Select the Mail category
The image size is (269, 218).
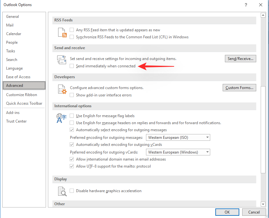tap(24, 25)
